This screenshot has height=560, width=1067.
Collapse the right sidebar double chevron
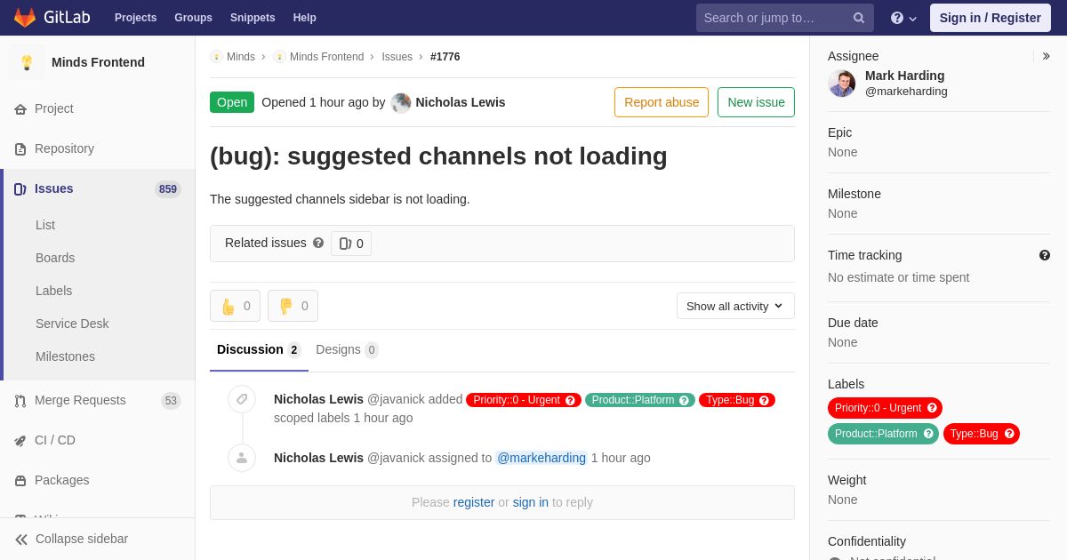1046,56
